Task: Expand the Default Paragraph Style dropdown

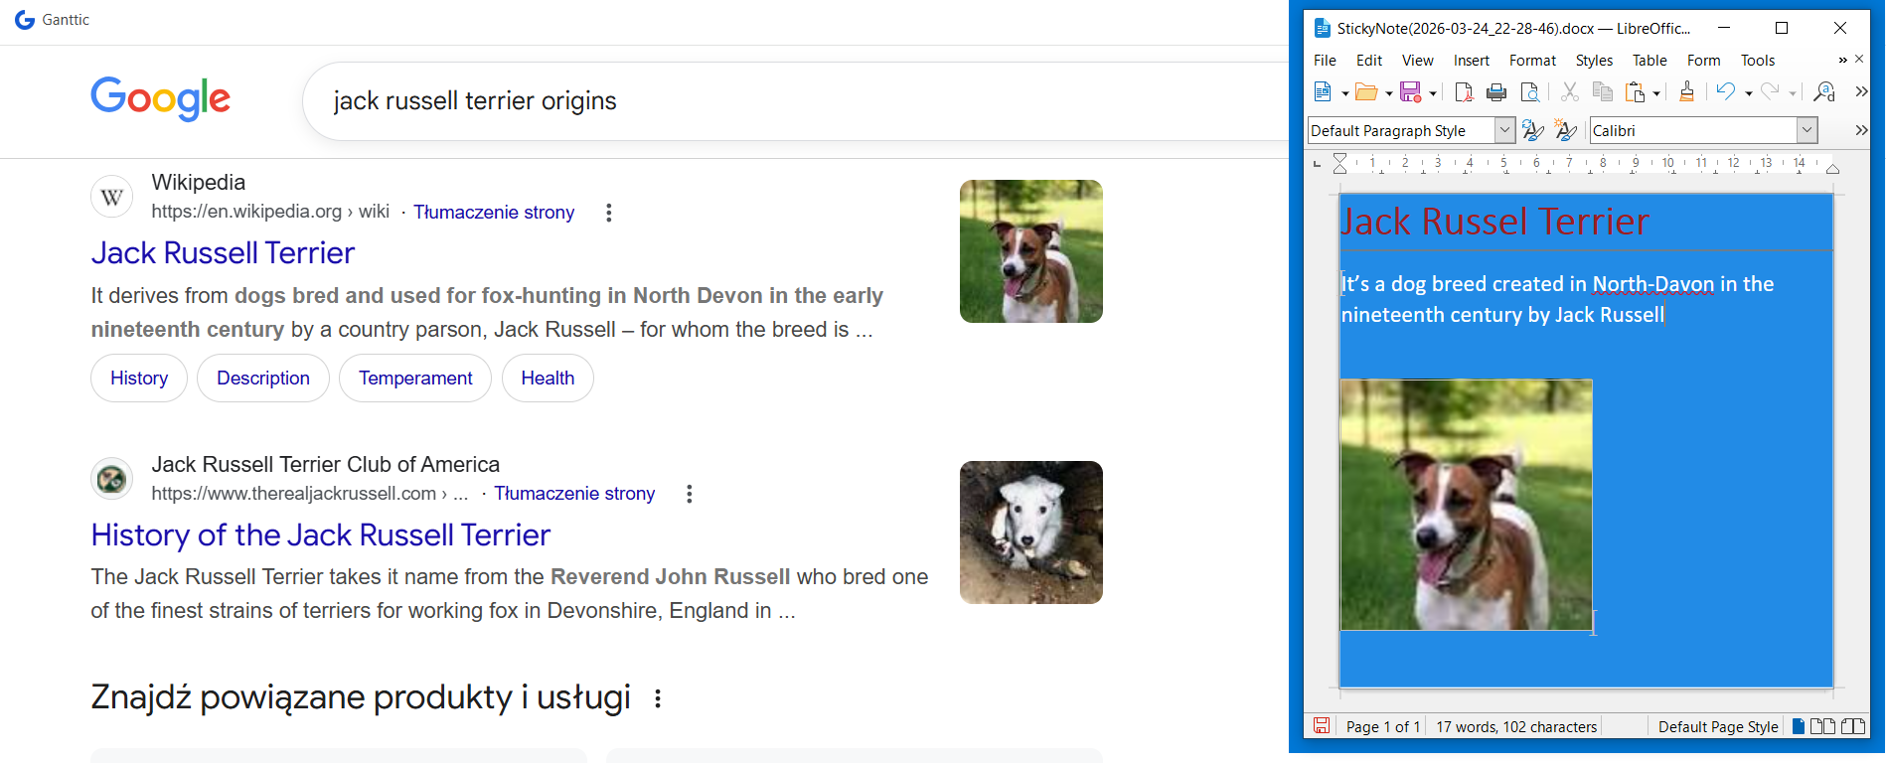Action: (x=1504, y=130)
